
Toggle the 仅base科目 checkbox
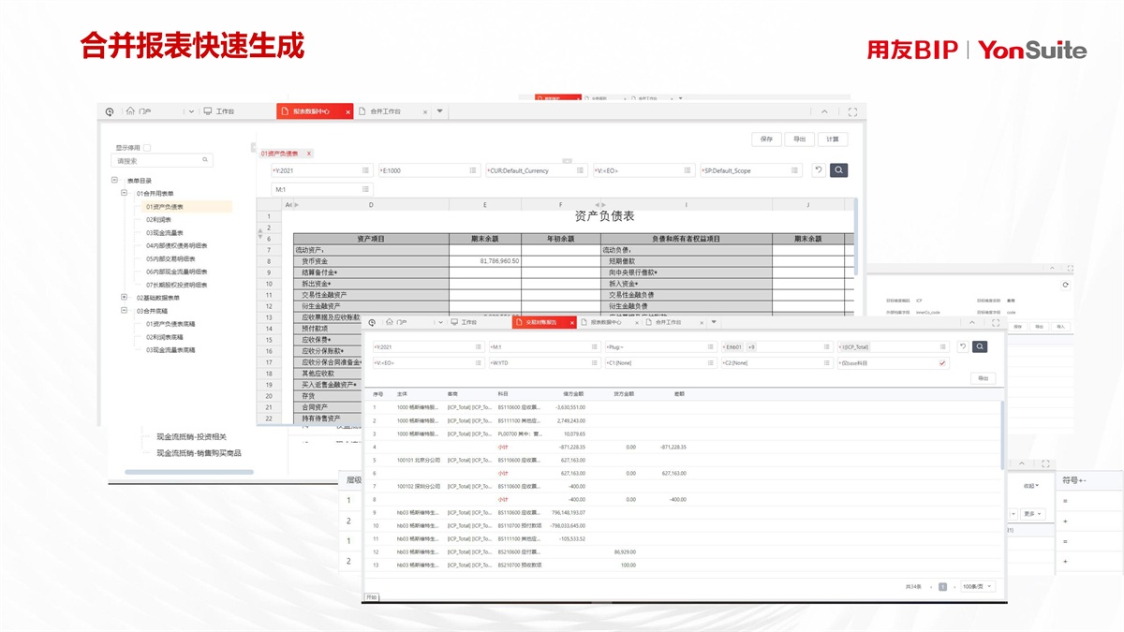point(942,362)
